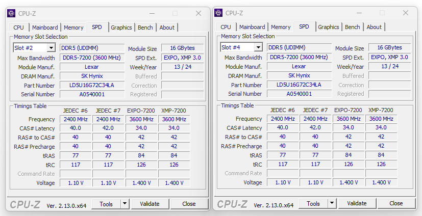The height and width of the screenshot is (216, 422).
Task: Click JEDEC #6 voltage 1.10 V in left window
Action: pos(76,183)
